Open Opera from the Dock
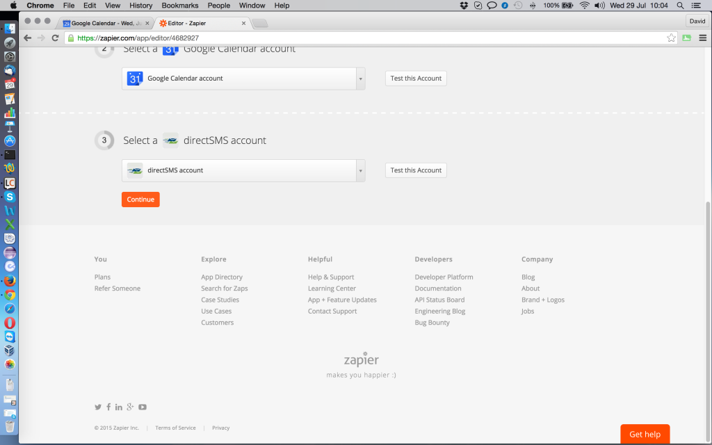The image size is (712, 445). pos(10,323)
